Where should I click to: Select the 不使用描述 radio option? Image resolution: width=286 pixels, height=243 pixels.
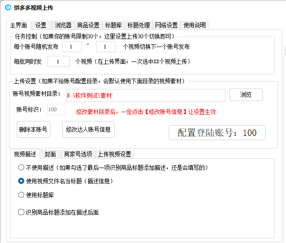113,168
